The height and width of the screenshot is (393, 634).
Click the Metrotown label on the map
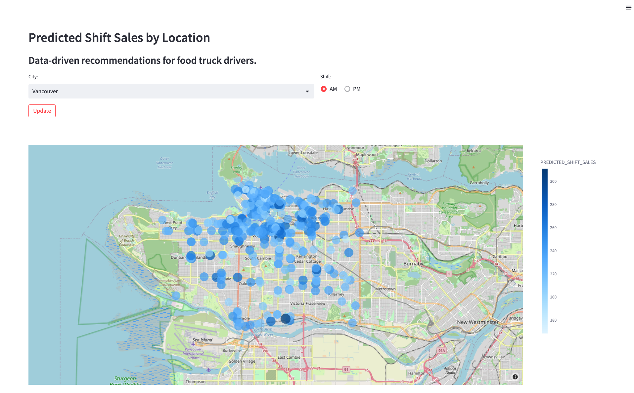pyautogui.click(x=385, y=289)
